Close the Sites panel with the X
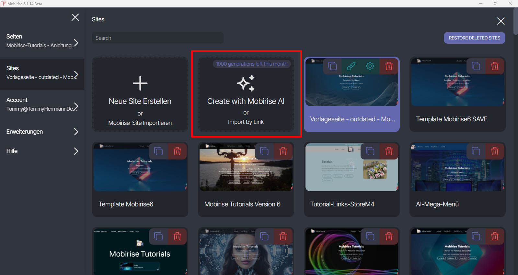The image size is (518, 275). click(x=501, y=21)
